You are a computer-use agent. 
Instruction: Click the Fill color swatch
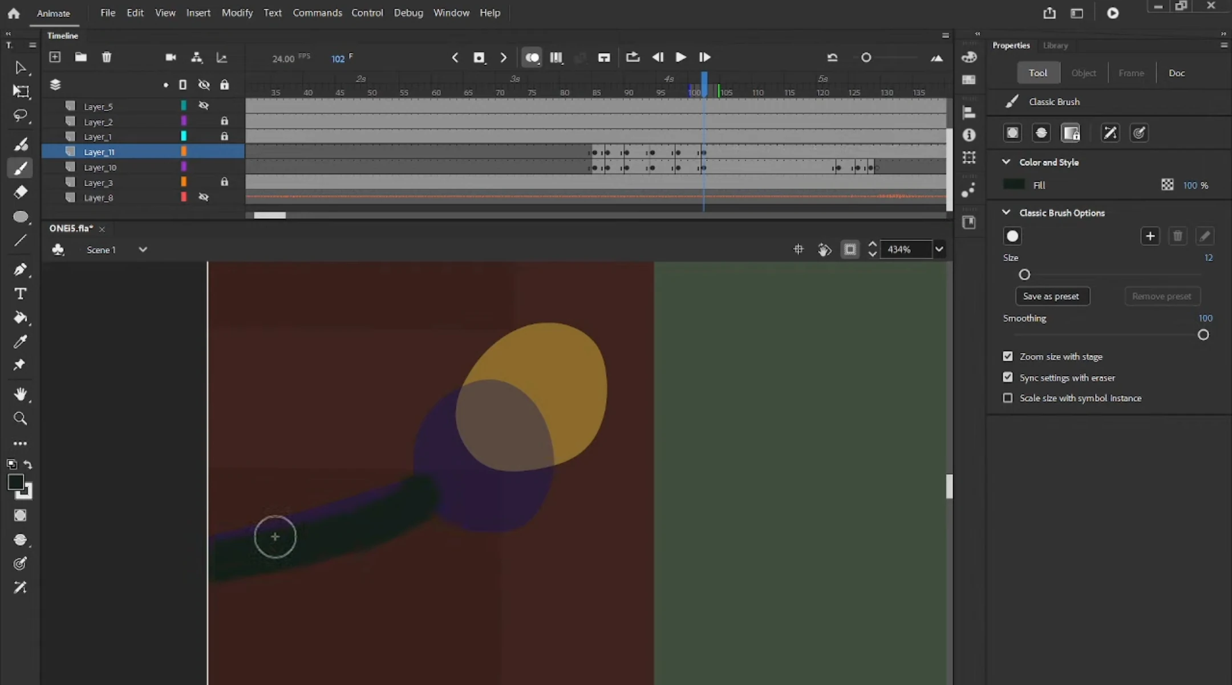coord(1014,185)
